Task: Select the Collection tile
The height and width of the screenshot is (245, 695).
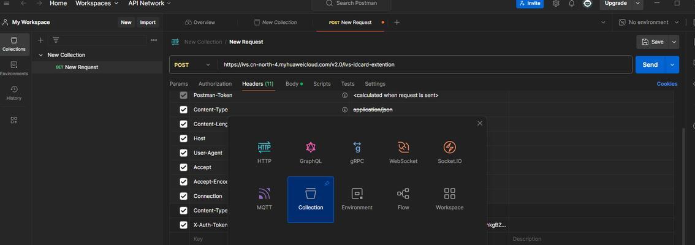Action: click(x=311, y=199)
